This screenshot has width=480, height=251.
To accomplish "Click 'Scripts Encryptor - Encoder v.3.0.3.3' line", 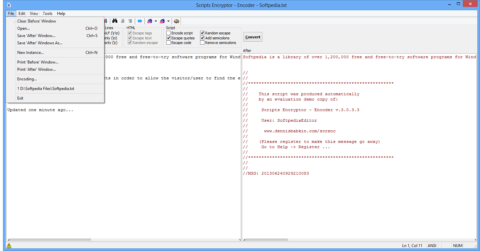I will [x=310, y=110].
